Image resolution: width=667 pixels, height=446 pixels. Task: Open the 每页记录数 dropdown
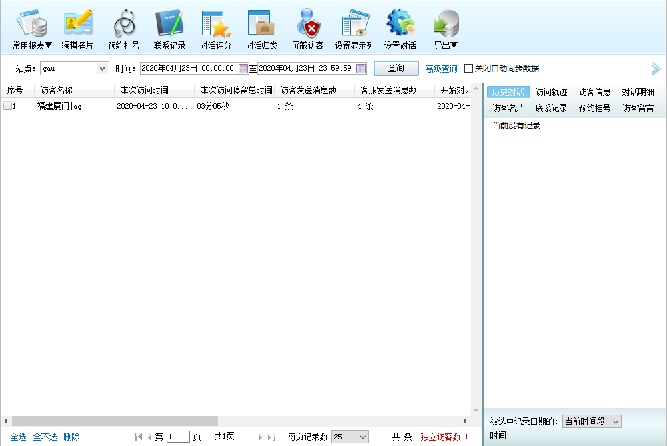click(362, 437)
